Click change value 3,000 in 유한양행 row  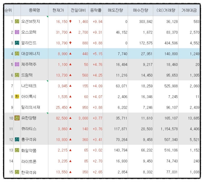point(83,118)
